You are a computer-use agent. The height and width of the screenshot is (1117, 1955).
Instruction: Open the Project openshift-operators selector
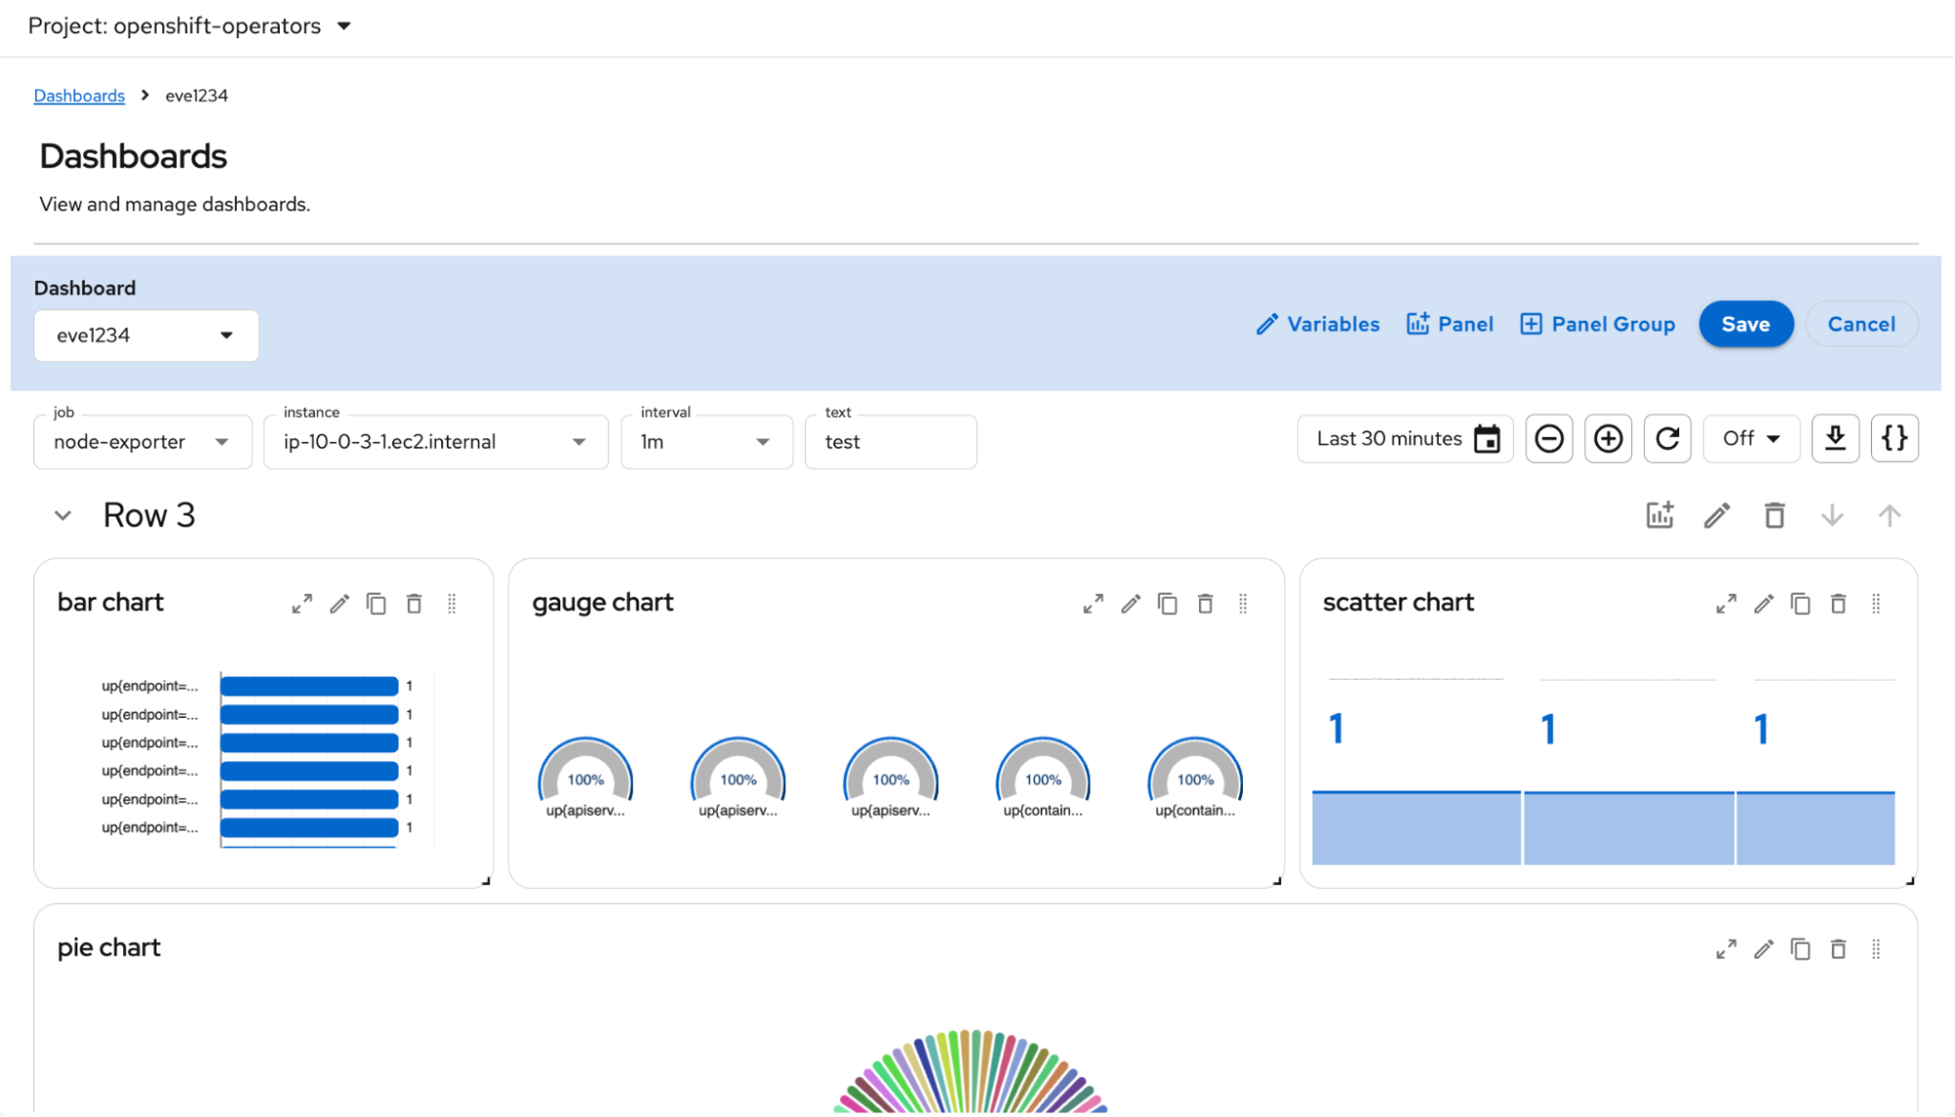[189, 26]
